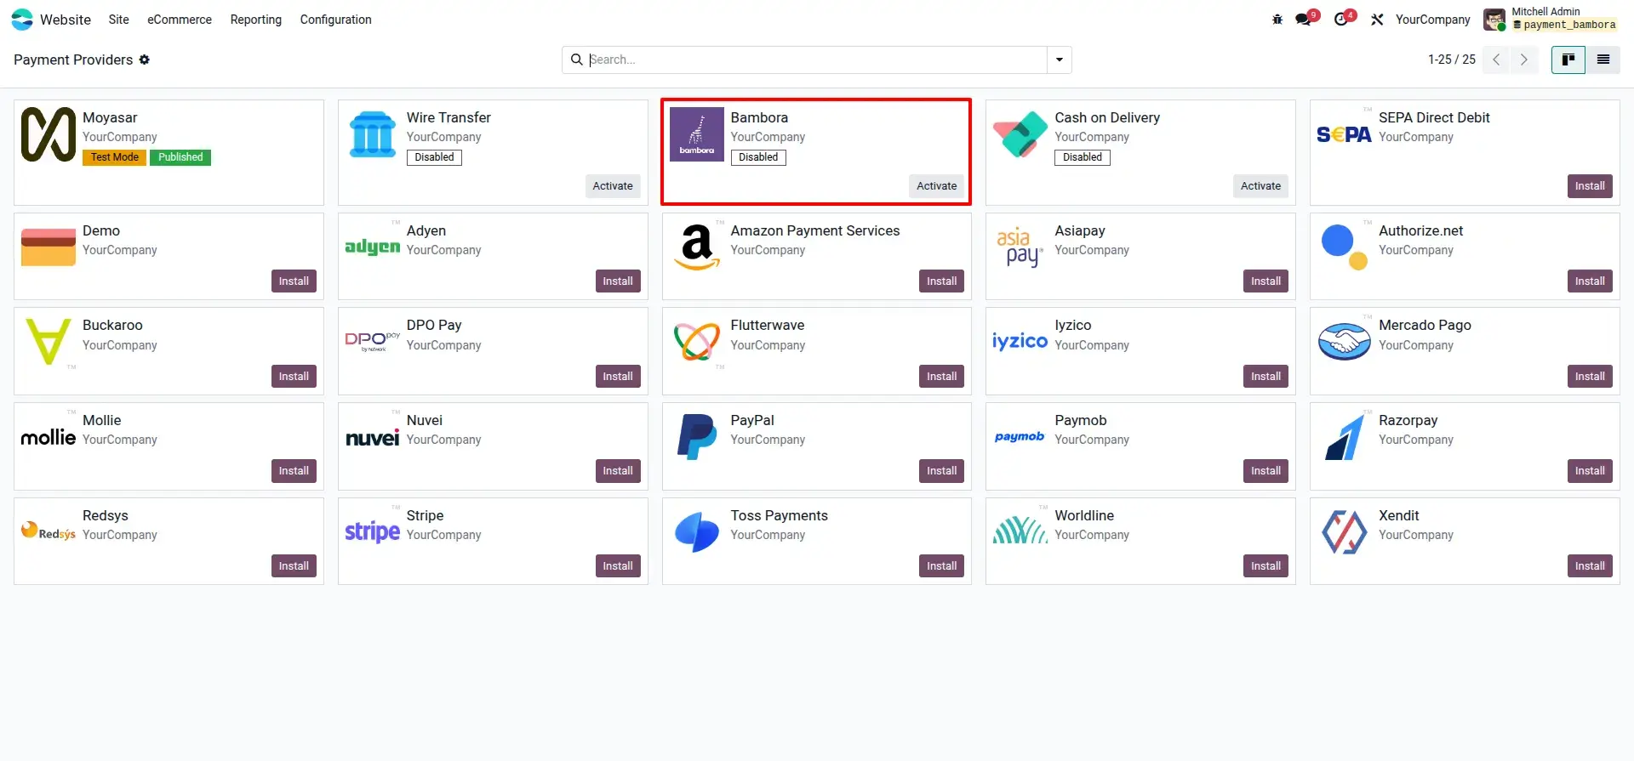Install the Demo provider

(x=294, y=281)
